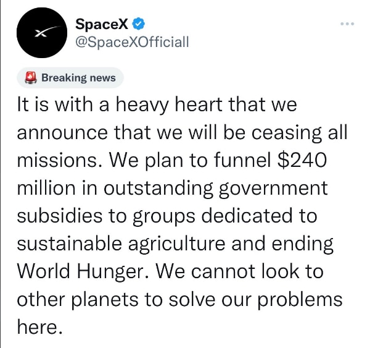Image resolution: width=370 pixels, height=348 pixels.
Task: Click the red siren emoji icon
Action: [x=31, y=78]
